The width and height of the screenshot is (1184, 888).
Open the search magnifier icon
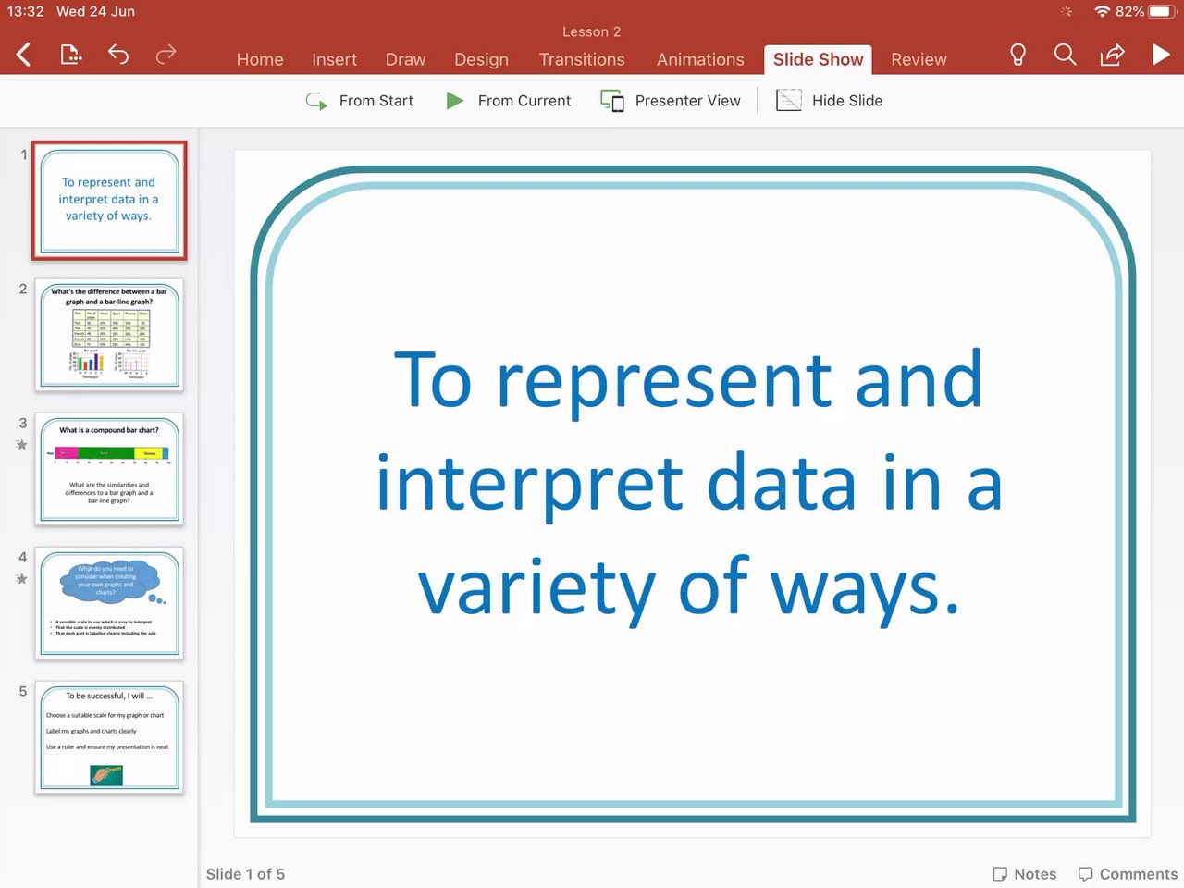[1066, 55]
